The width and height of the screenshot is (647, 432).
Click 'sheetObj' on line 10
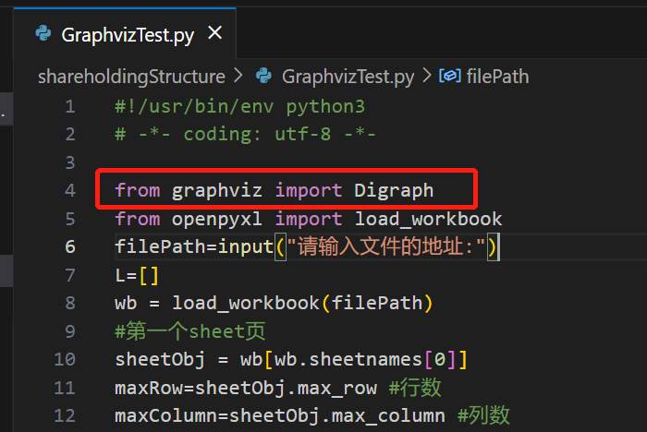[x=160, y=359]
